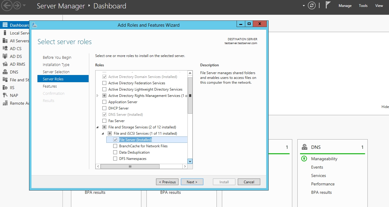Select the AD DS role icon in sidebar
The image size is (389, 207).
[5, 56]
